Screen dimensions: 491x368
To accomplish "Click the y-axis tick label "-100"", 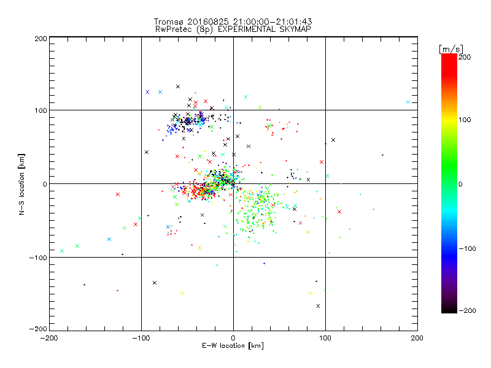I will tap(38, 258).
